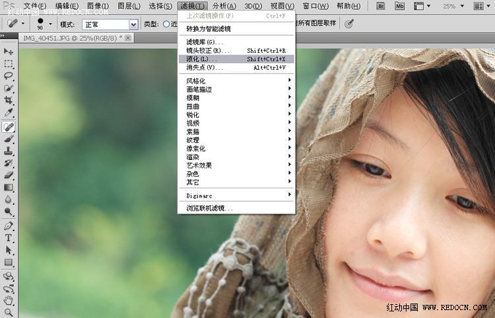Select the Move tool
Image resolution: width=495 pixels, height=318 pixels.
9,51
